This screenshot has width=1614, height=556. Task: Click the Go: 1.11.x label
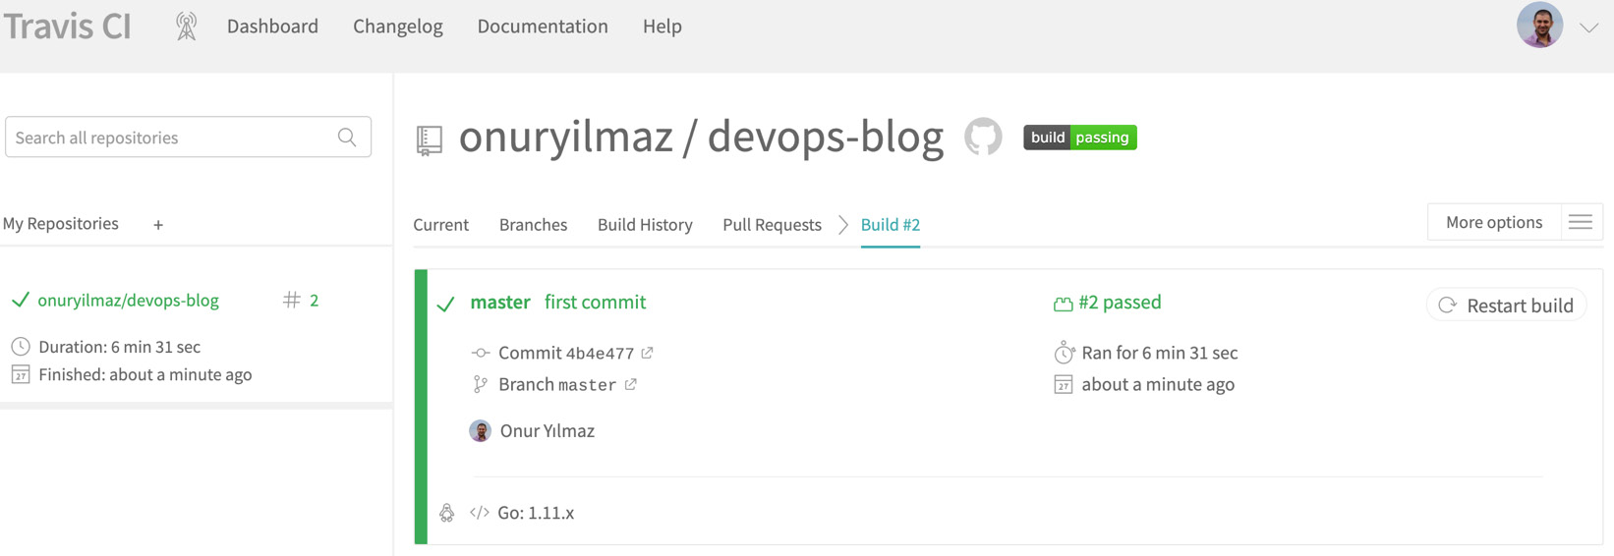point(536,513)
